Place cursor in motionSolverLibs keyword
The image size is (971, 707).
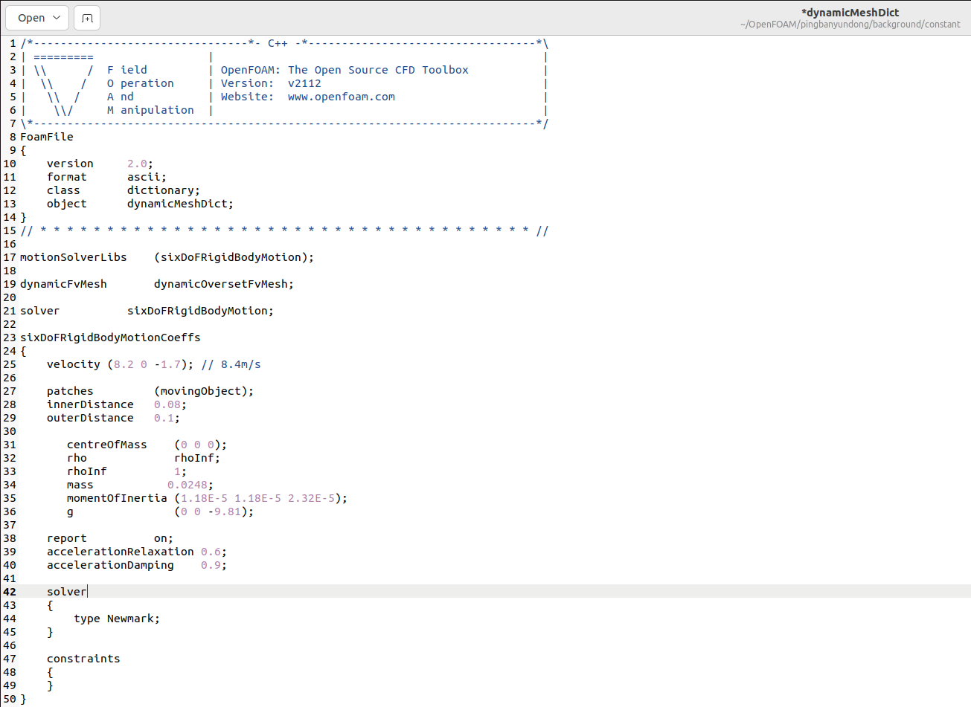(73, 257)
